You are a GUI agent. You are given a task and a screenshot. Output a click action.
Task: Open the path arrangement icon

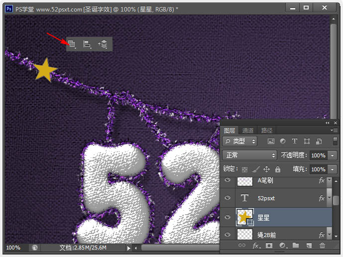tap(103, 44)
